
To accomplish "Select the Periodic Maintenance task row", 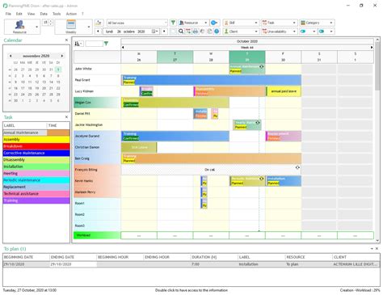I will [36, 180].
